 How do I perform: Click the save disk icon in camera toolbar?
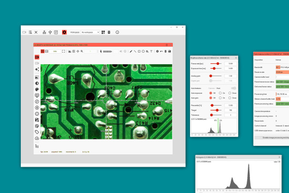click(x=170, y=51)
